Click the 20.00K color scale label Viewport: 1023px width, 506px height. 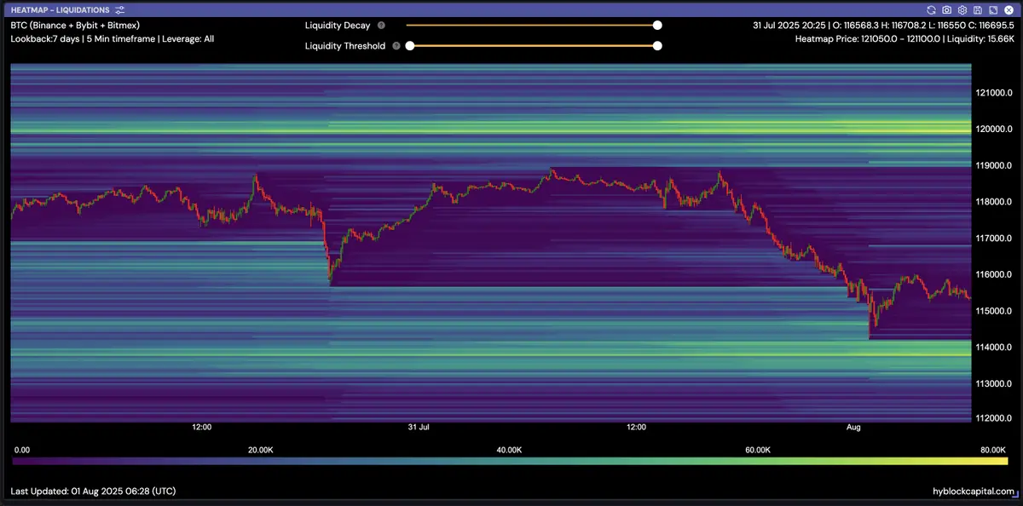click(260, 450)
